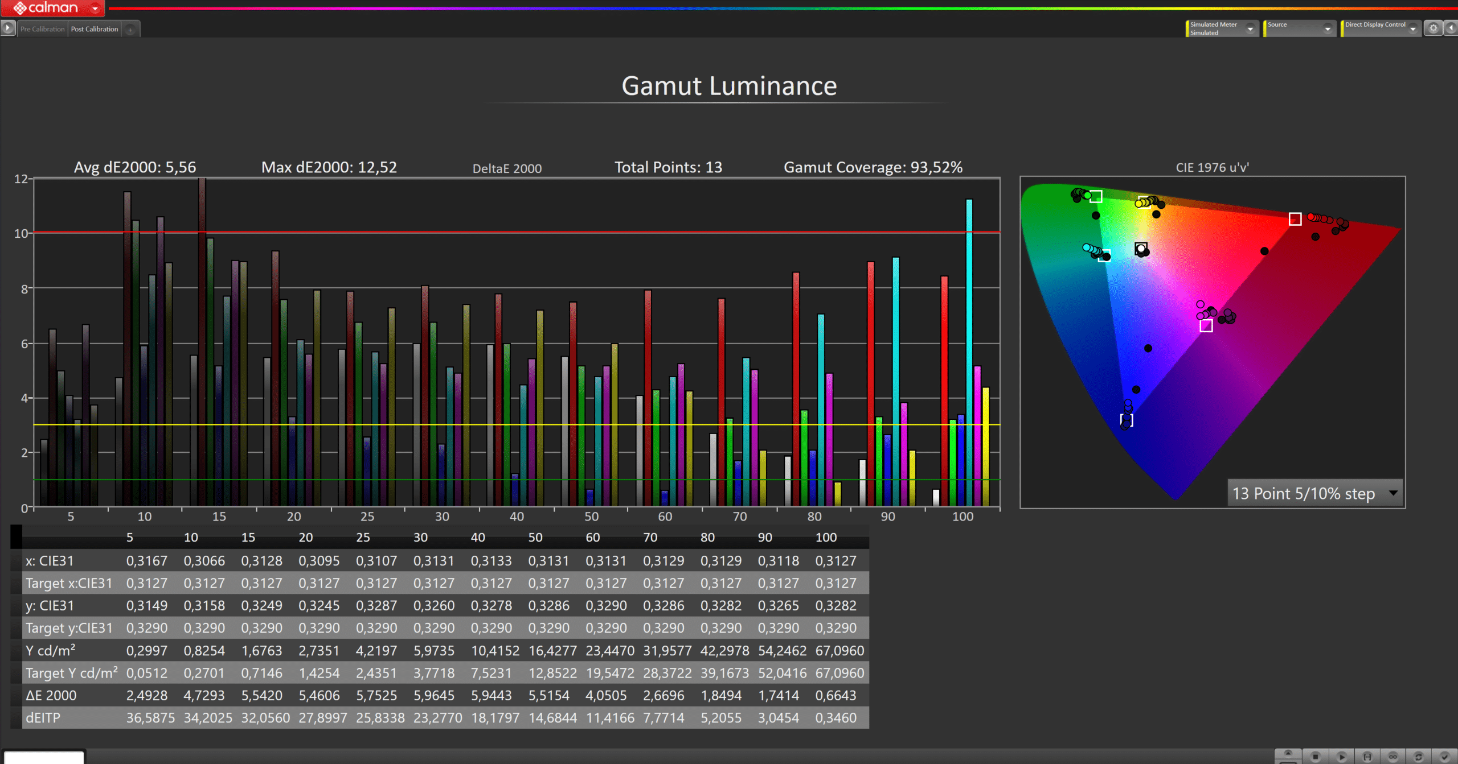This screenshot has height=764, width=1458.
Task: Click the continuous read infinity icon
Action: pyautogui.click(x=1393, y=757)
